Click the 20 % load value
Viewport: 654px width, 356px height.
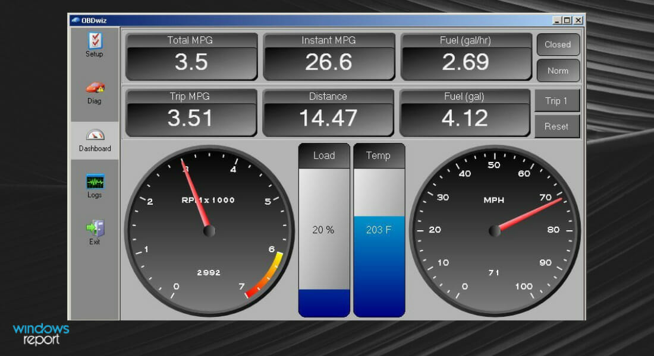click(x=323, y=230)
